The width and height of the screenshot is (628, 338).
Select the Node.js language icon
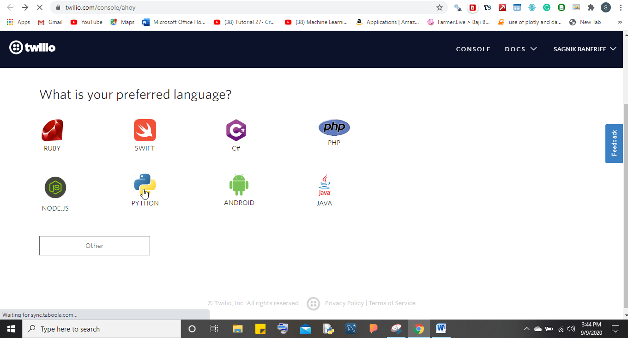click(x=55, y=187)
